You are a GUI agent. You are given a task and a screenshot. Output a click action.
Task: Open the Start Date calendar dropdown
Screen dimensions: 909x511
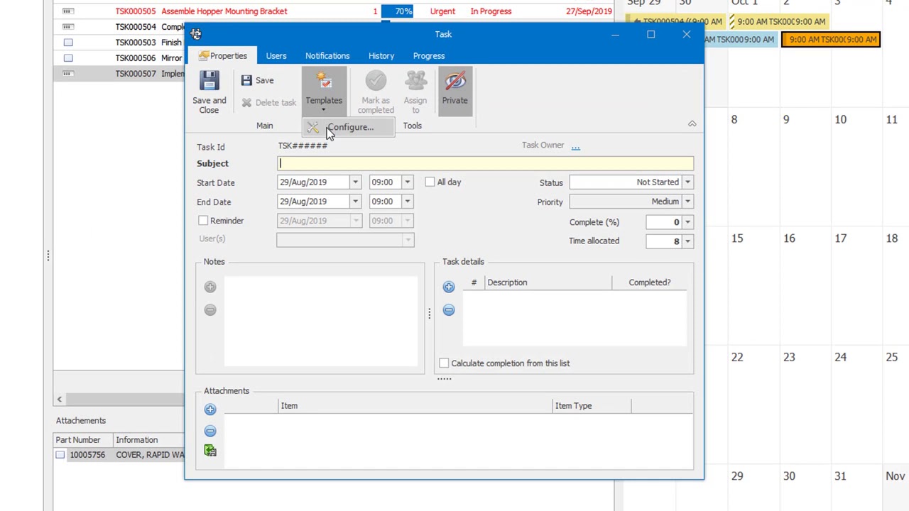pyautogui.click(x=355, y=182)
